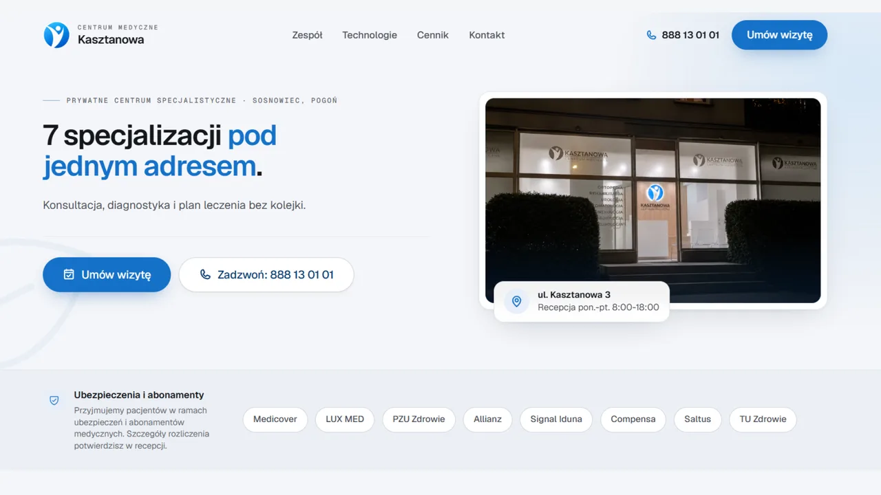Click the calendar icon on Umów wizytę
Viewport: 881px width, 495px height.
(x=69, y=274)
